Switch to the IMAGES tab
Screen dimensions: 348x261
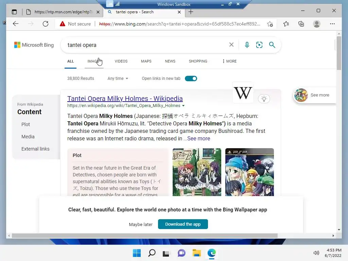[x=94, y=61]
